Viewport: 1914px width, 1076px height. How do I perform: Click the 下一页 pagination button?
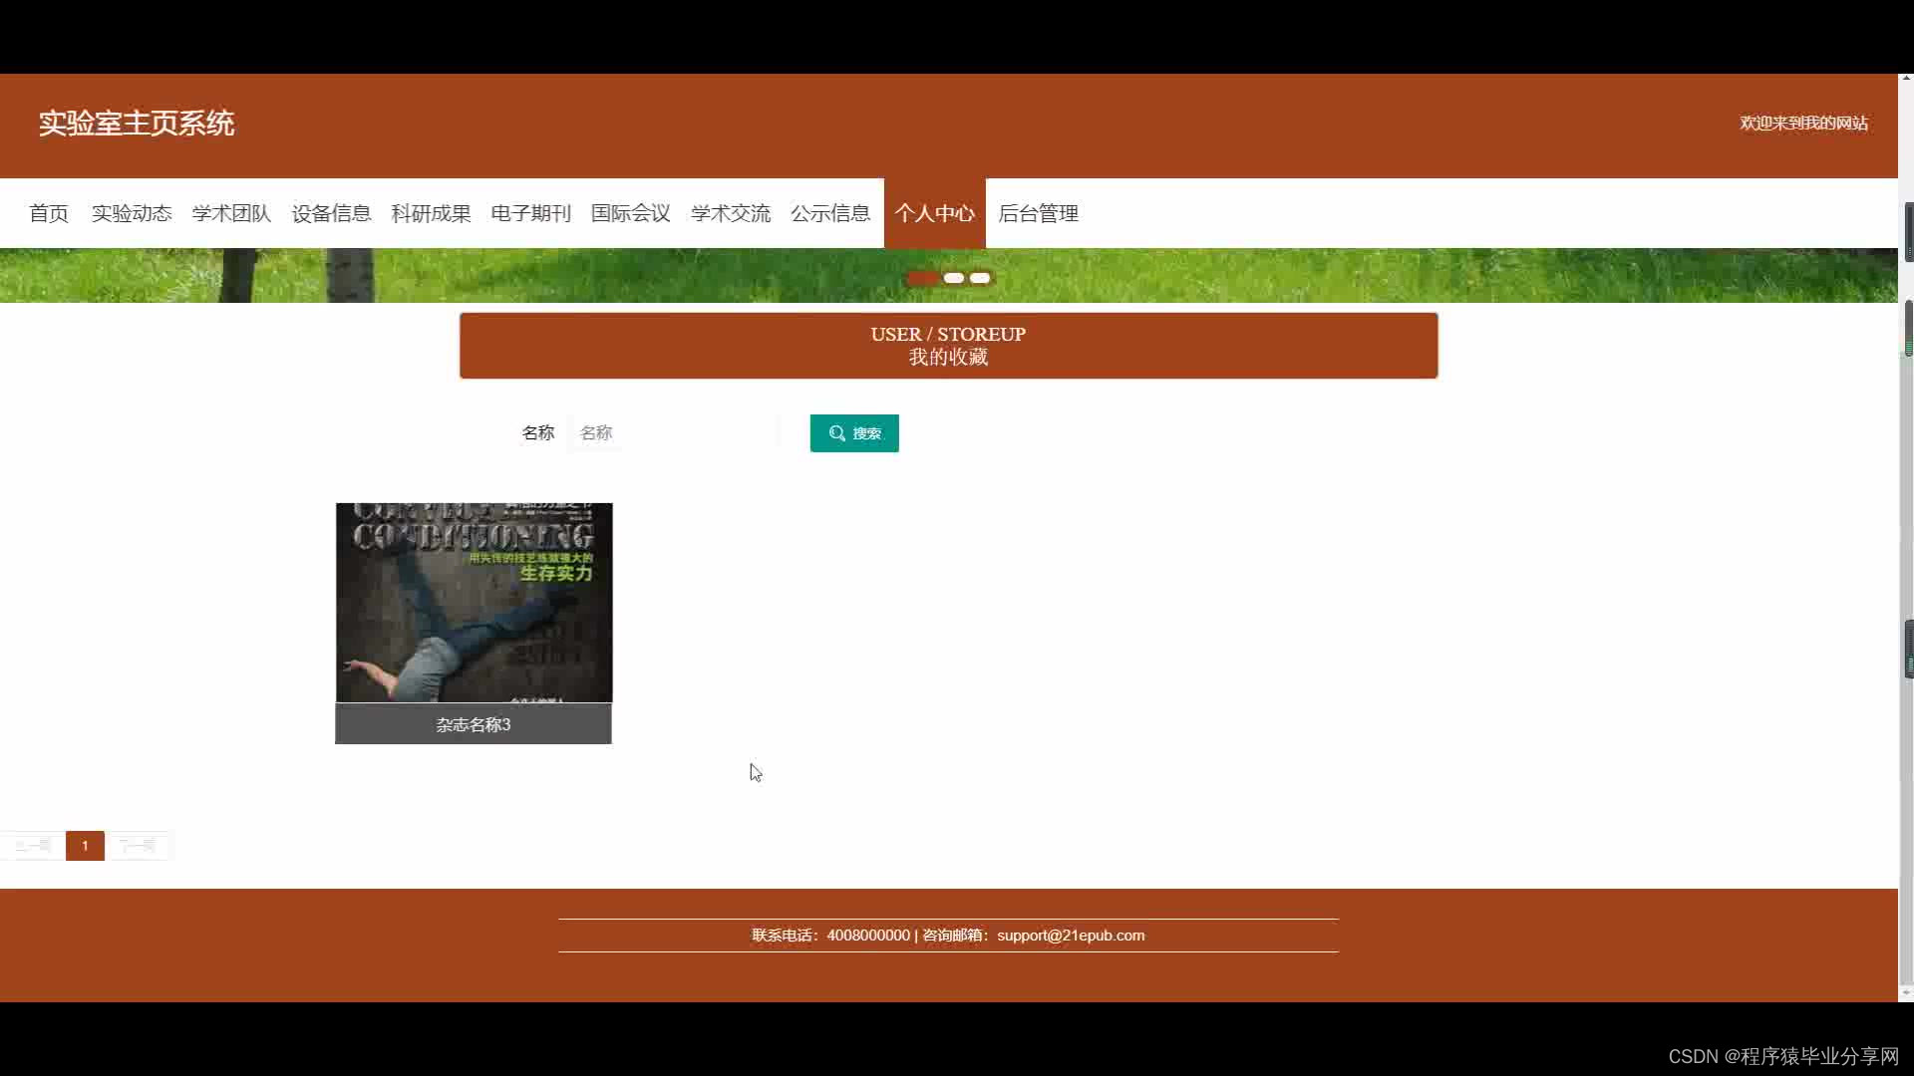tap(138, 846)
